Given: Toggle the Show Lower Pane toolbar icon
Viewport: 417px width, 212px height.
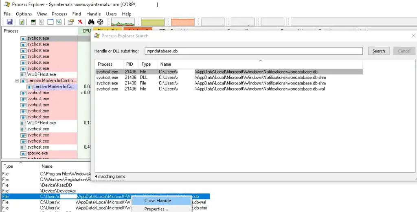Looking at the screenshot, I should [50, 22].
